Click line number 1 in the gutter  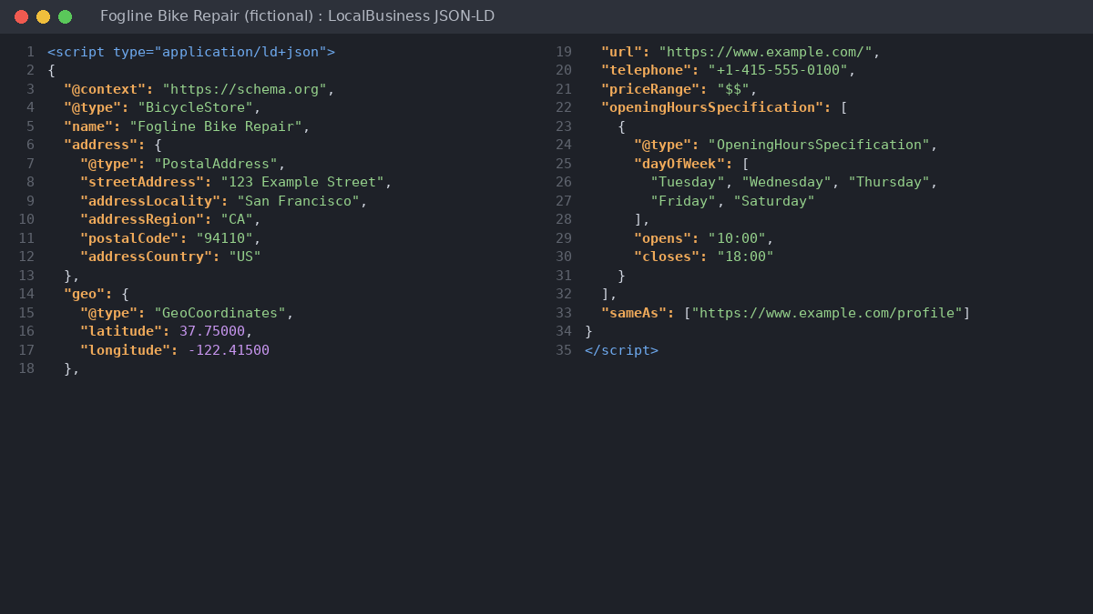[30, 52]
